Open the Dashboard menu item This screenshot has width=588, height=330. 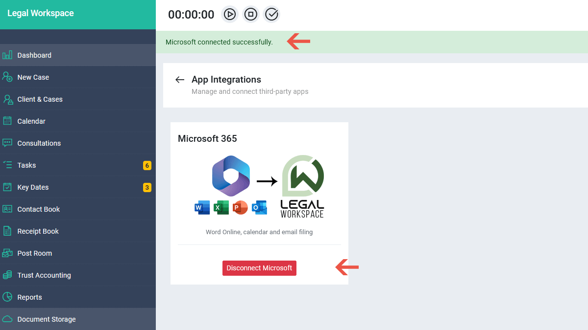coord(78,55)
